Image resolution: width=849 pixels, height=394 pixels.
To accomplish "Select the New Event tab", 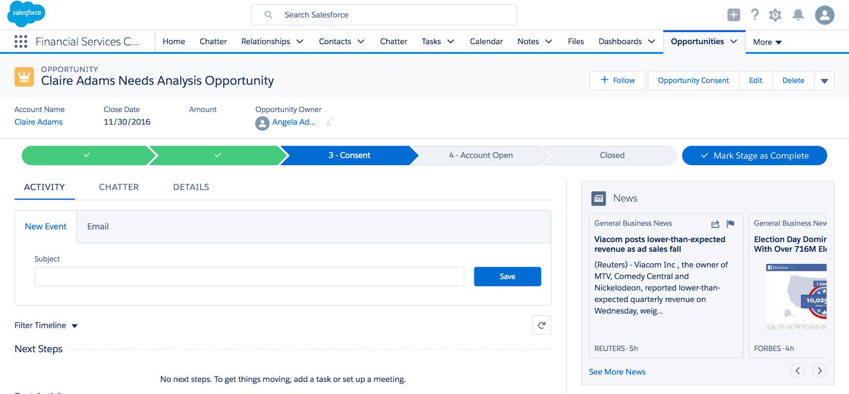I will pos(46,227).
